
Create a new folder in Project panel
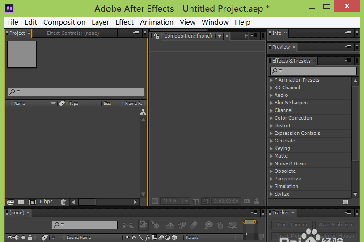click(x=21, y=202)
